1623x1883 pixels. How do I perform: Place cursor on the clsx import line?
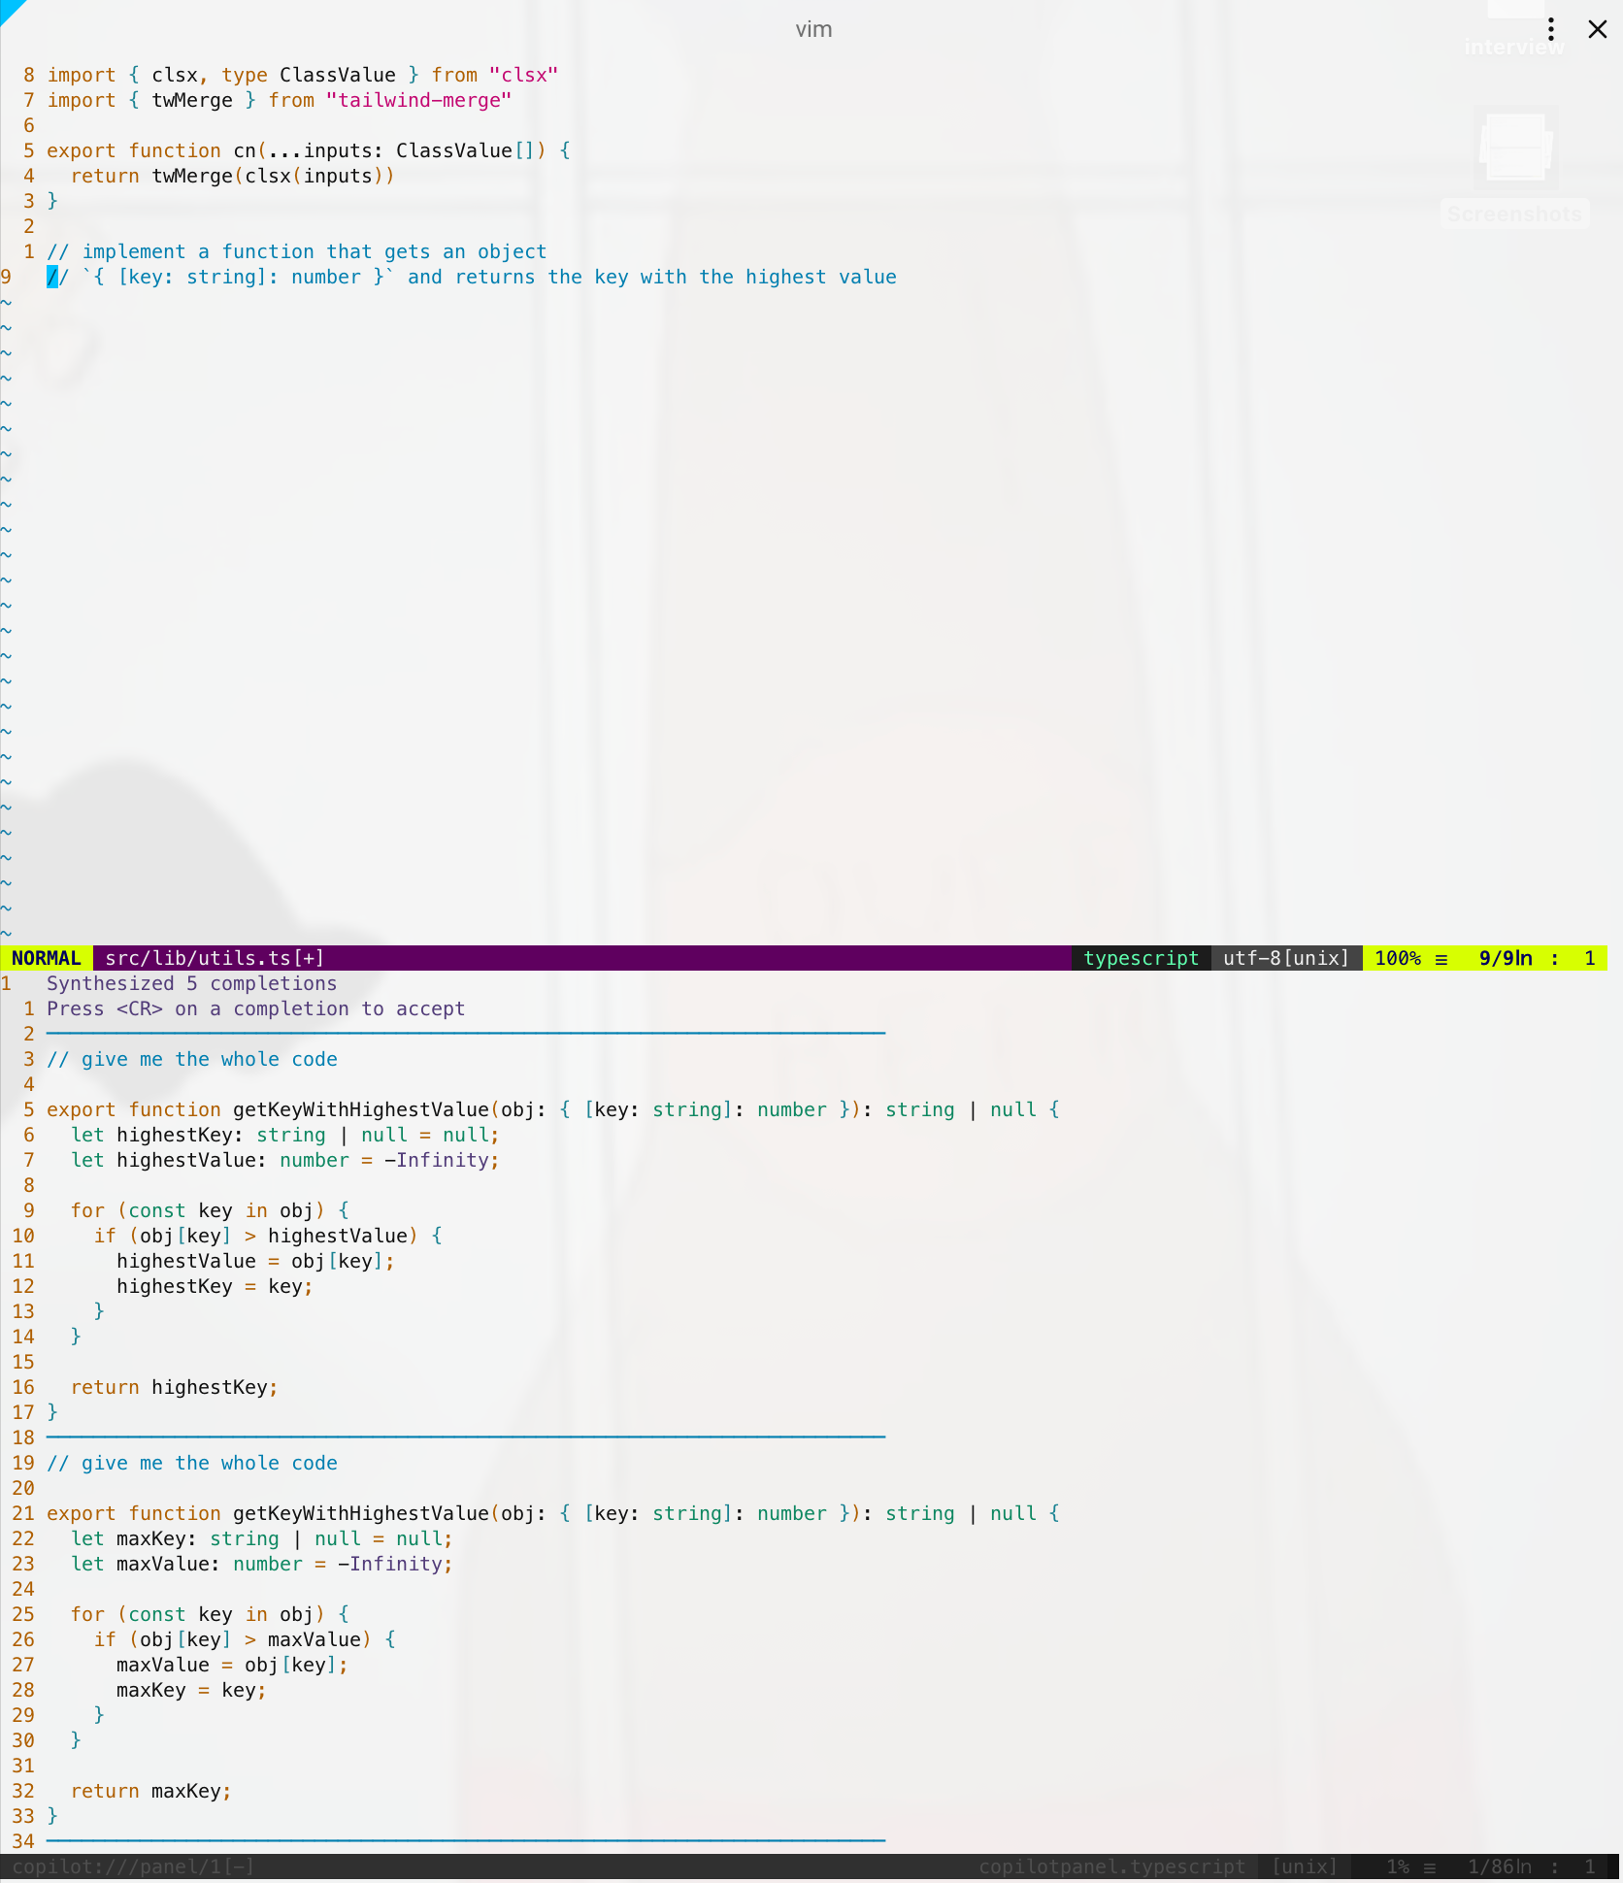point(302,75)
